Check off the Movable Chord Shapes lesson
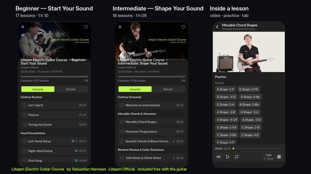Viewport: 311px width, 174px height. pyautogui.click(x=122, y=122)
